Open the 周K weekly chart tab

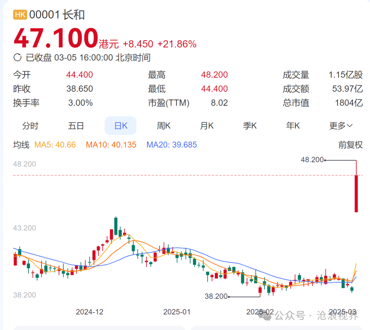(163, 126)
